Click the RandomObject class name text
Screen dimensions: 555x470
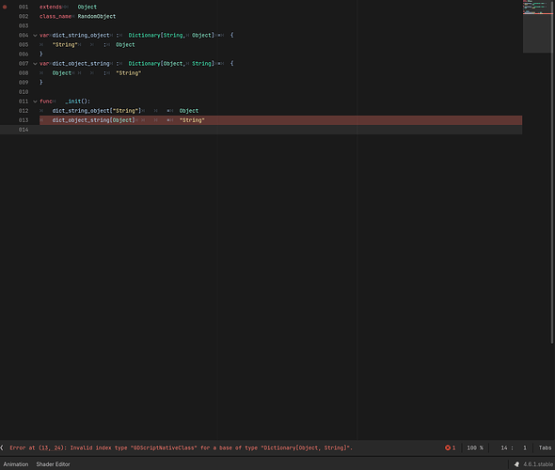(97, 17)
